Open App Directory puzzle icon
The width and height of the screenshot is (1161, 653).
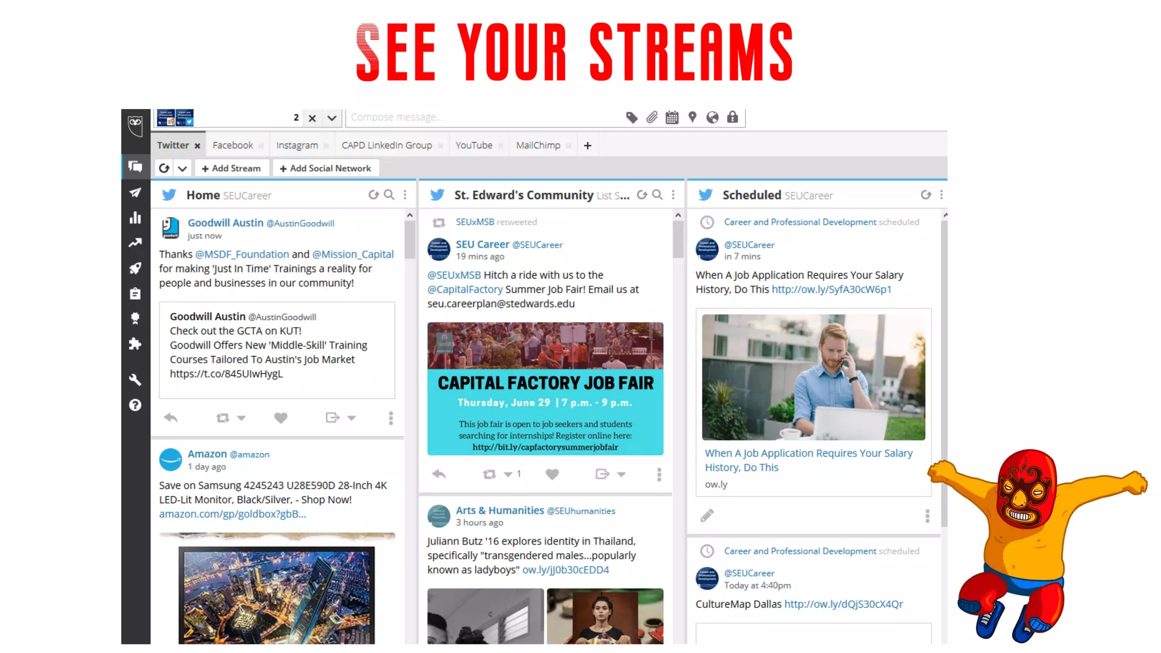click(x=135, y=344)
